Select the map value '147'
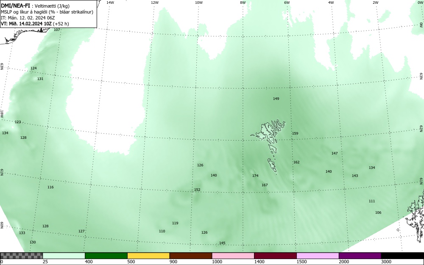 [x=335, y=153]
